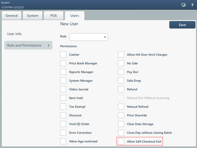
Task: Click the Role and Permissions chevron arrow
Action: point(49,46)
